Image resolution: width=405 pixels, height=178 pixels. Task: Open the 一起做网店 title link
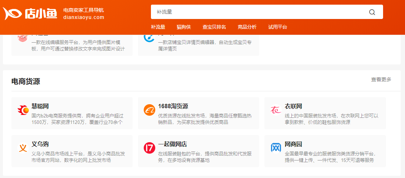[172, 144]
